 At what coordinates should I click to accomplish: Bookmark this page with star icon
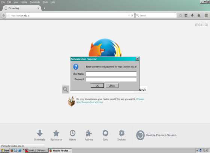(x=180, y=15)
